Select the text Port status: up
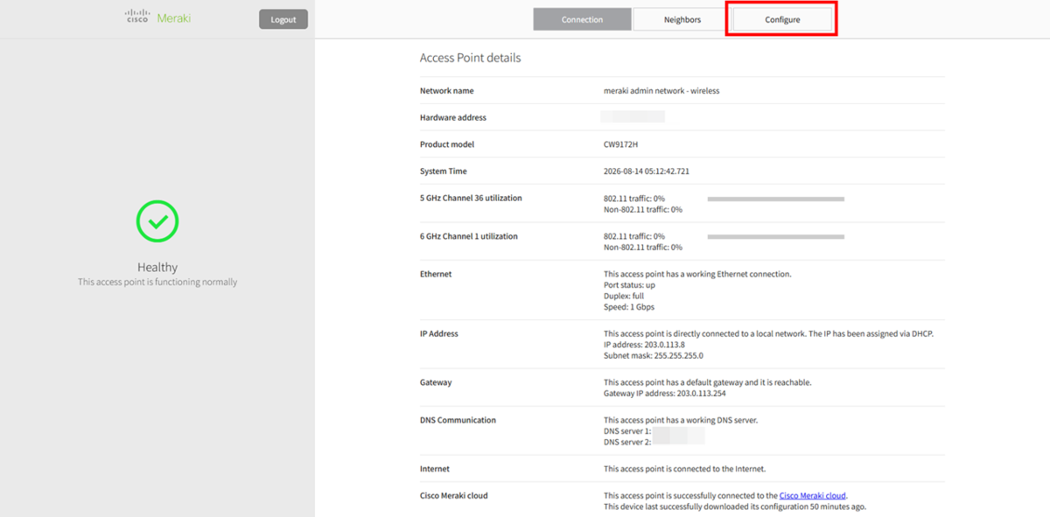Viewport: 1050px width, 517px height. point(629,285)
